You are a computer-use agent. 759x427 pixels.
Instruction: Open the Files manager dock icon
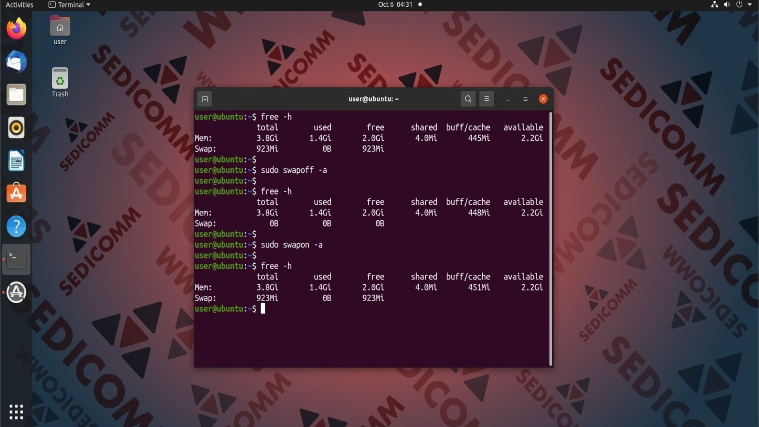coord(16,94)
